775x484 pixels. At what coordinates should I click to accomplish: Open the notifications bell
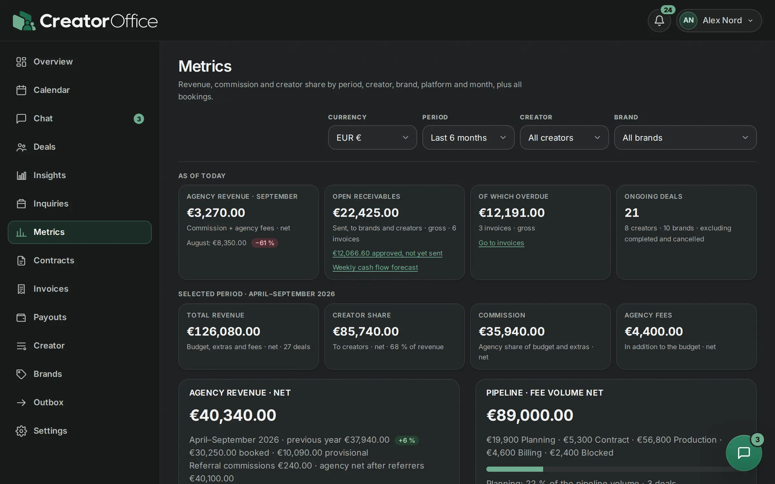point(659,21)
